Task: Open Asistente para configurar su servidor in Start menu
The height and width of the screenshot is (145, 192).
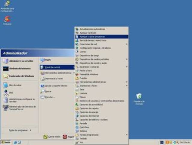Action: coord(20,100)
